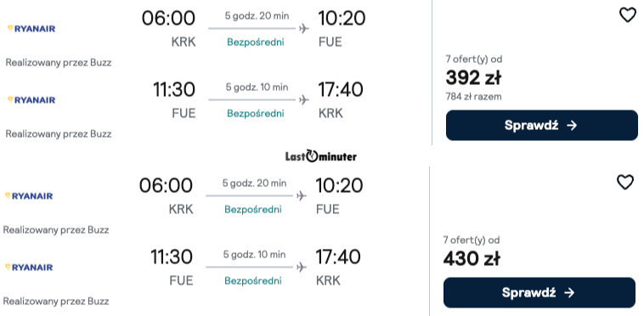Click Ryanair logo of second outbound flight

29,196
